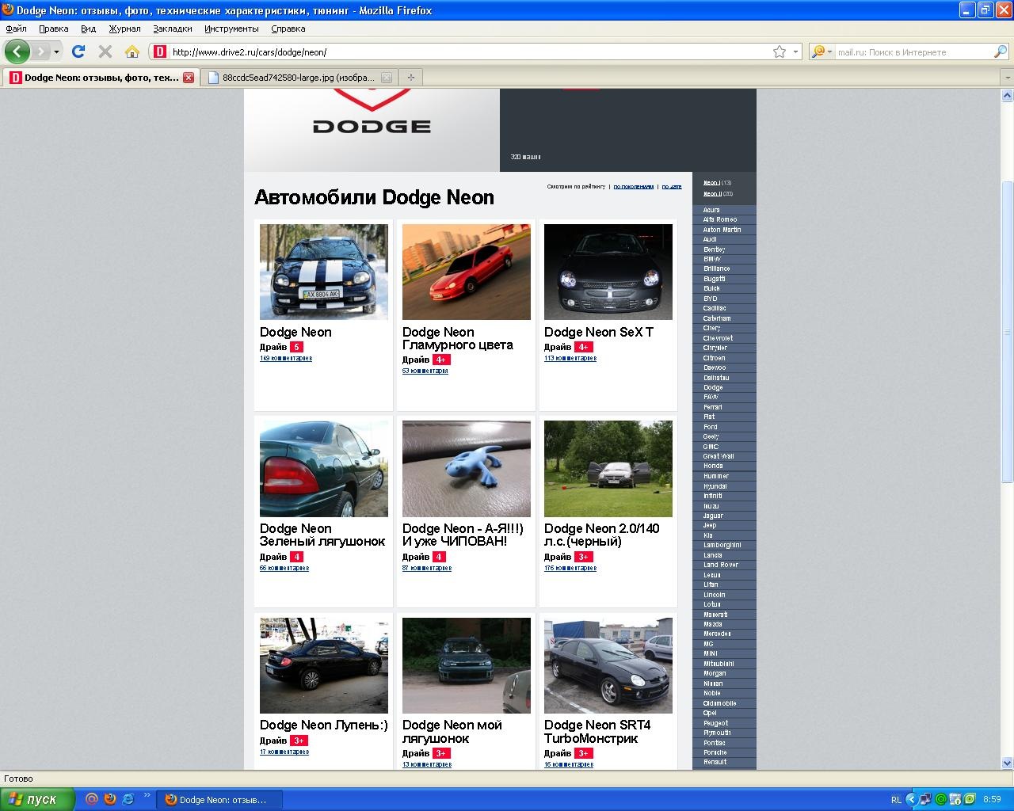Screen dimensions: 1014x811
Task: Open Ferrari in the brand sidebar
Action: pos(712,407)
